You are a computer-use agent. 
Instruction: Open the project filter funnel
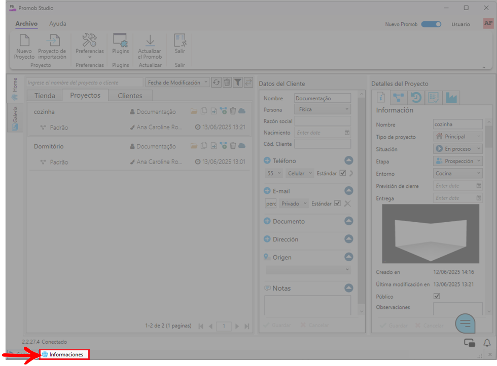click(x=238, y=83)
